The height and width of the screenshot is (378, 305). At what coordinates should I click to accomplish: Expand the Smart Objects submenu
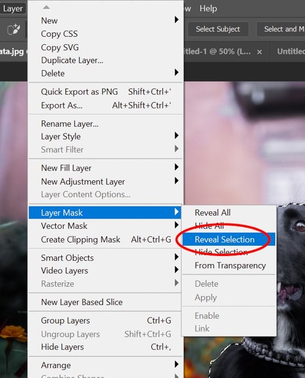(105, 258)
